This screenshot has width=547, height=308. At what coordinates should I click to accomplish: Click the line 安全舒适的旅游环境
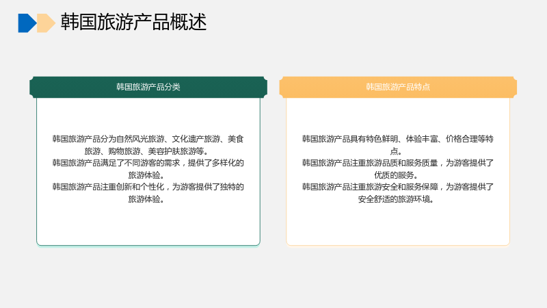tap(396, 199)
